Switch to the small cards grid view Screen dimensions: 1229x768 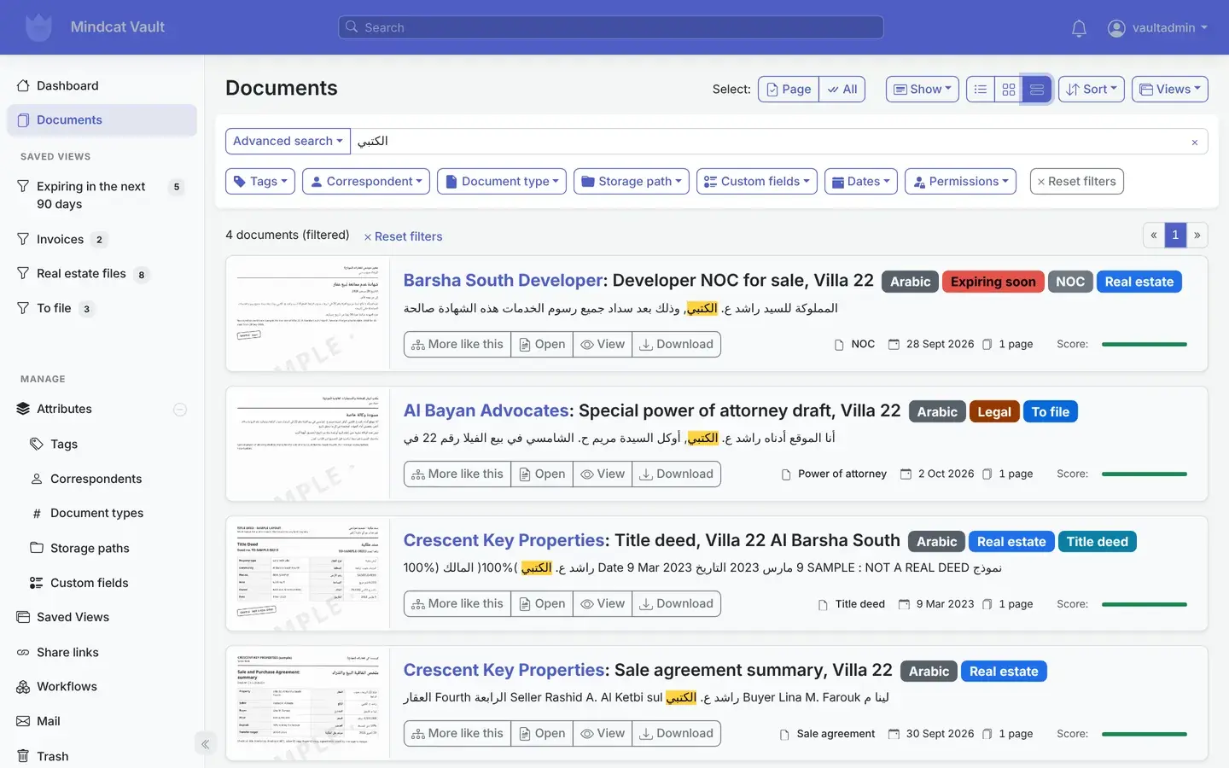coord(1009,89)
